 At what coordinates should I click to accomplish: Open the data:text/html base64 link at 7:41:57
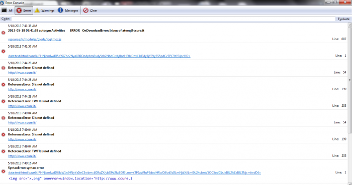click(99, 56)
